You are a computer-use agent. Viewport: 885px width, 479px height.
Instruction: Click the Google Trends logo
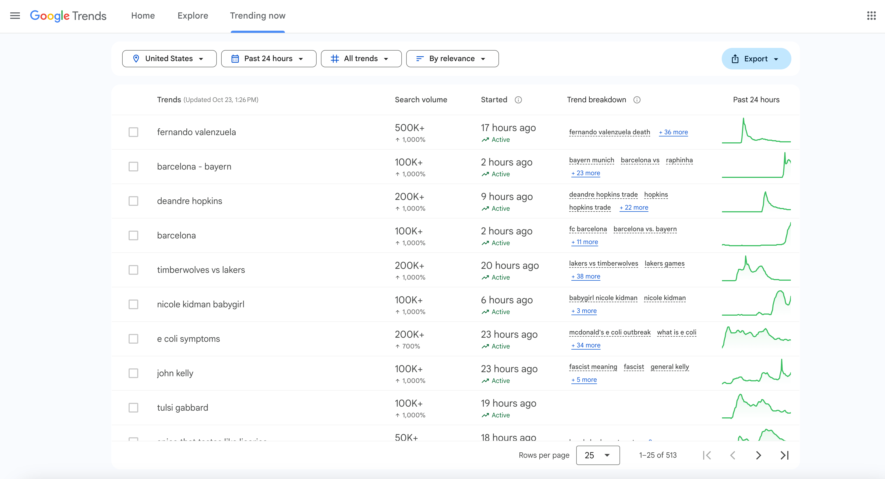tap(68, 16)
